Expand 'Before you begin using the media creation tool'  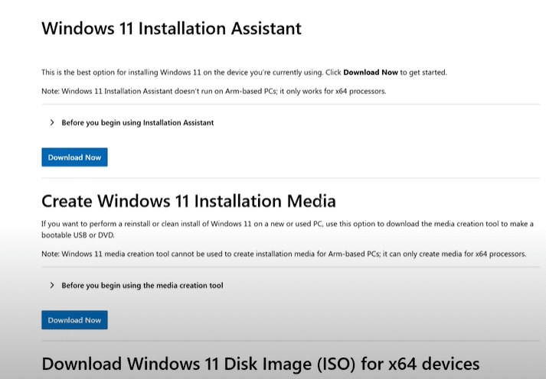point(142,285)
